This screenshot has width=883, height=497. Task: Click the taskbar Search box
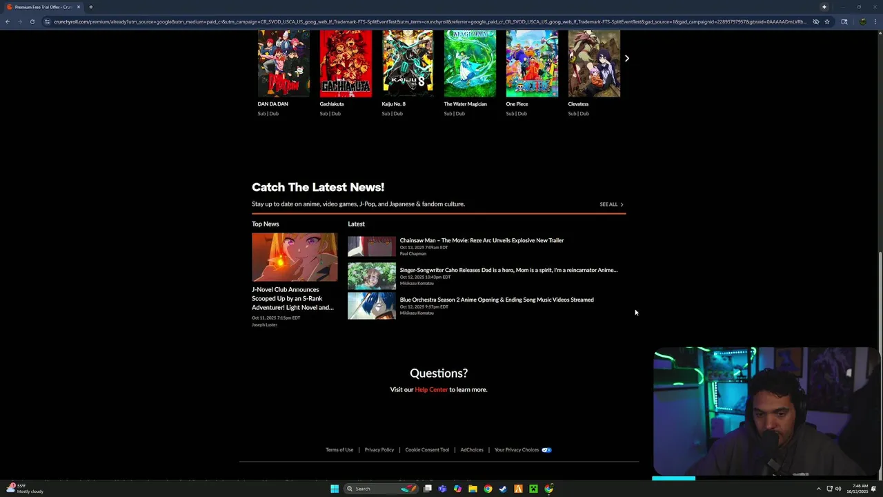coord(381,489)
